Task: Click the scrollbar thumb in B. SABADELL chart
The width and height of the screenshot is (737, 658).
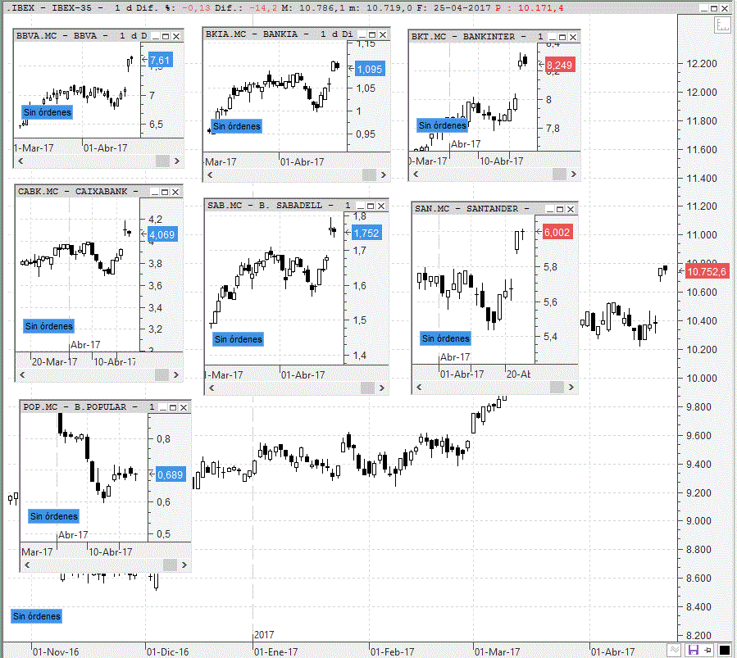Action: 367,388
